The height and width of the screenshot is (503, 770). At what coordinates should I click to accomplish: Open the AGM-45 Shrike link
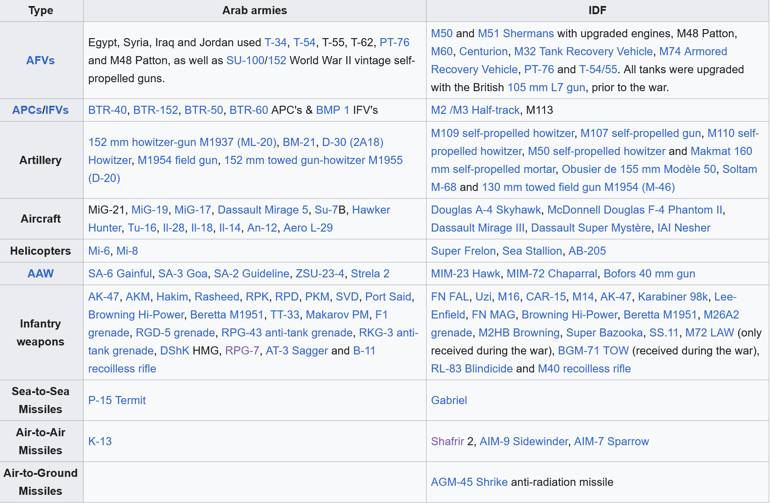[x=469, y=482]
